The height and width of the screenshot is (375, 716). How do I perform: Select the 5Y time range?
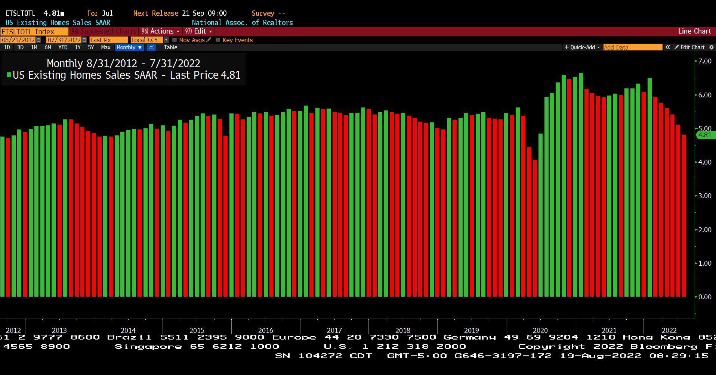[91, 47]
